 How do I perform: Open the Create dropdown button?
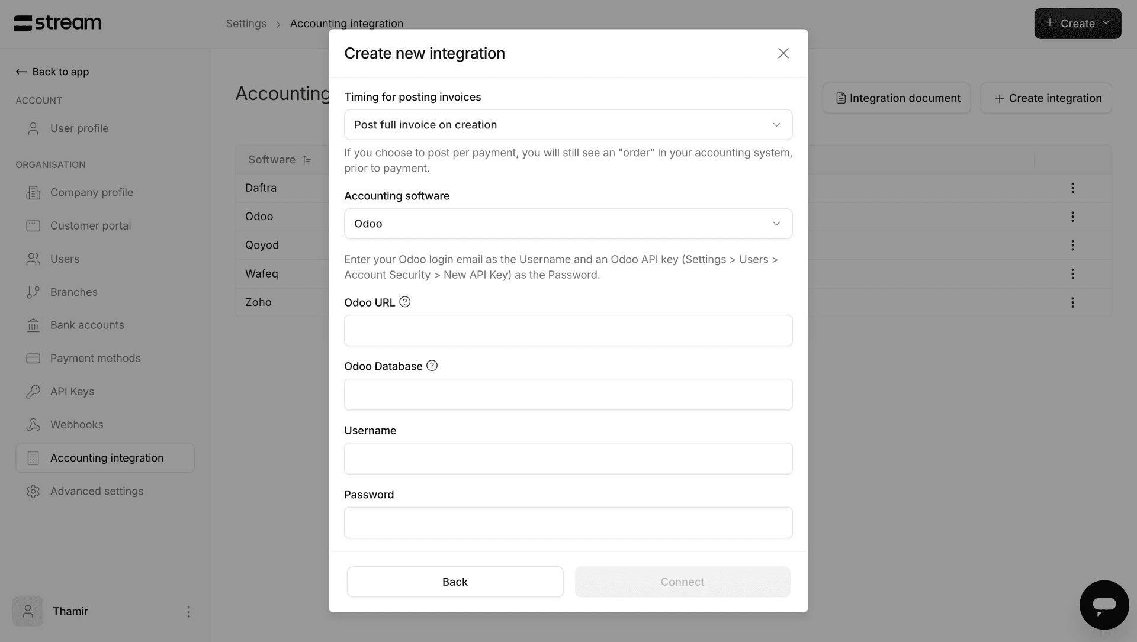[x=1077, y=24]
